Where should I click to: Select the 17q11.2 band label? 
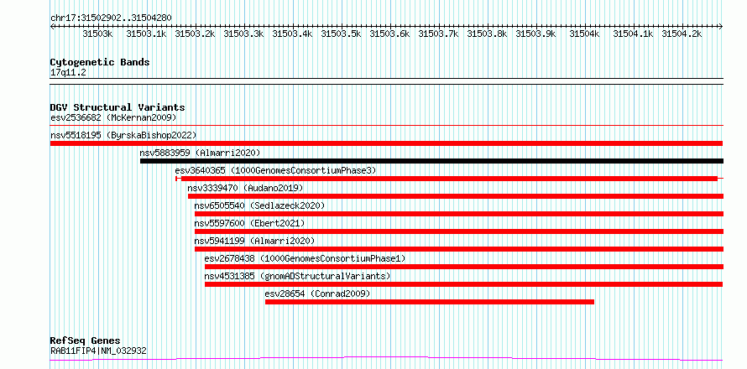pyautogui.click(x=68, y=73)
